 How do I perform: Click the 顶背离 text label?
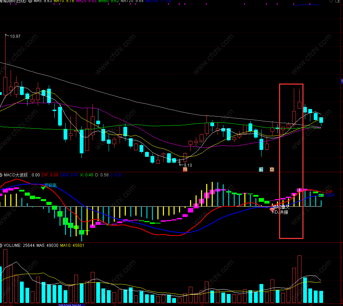[x=51, y=185]
